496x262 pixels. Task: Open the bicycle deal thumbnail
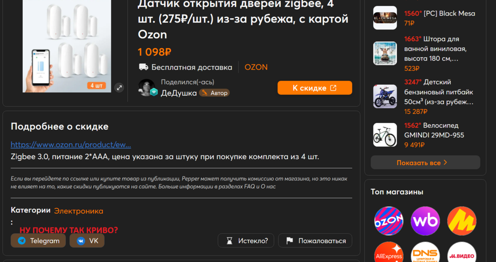[385, 135]
